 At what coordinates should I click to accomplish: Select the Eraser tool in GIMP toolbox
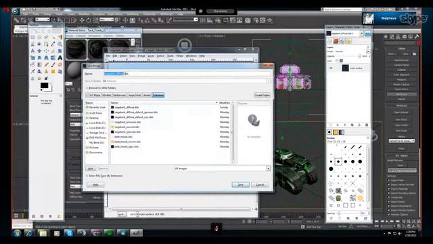coord(60,64)
